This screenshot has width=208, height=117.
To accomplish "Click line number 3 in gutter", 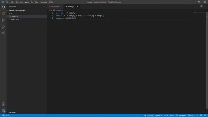I will (52, 18).
